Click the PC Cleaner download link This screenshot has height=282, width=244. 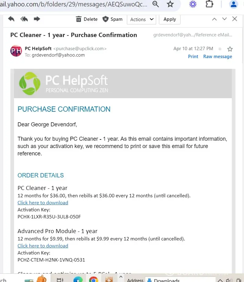click(x=43, y=202)
